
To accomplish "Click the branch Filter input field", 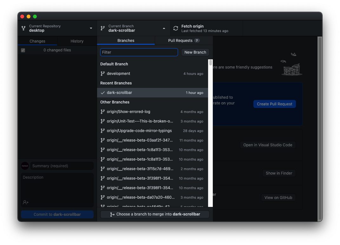I will coord(139,52).
